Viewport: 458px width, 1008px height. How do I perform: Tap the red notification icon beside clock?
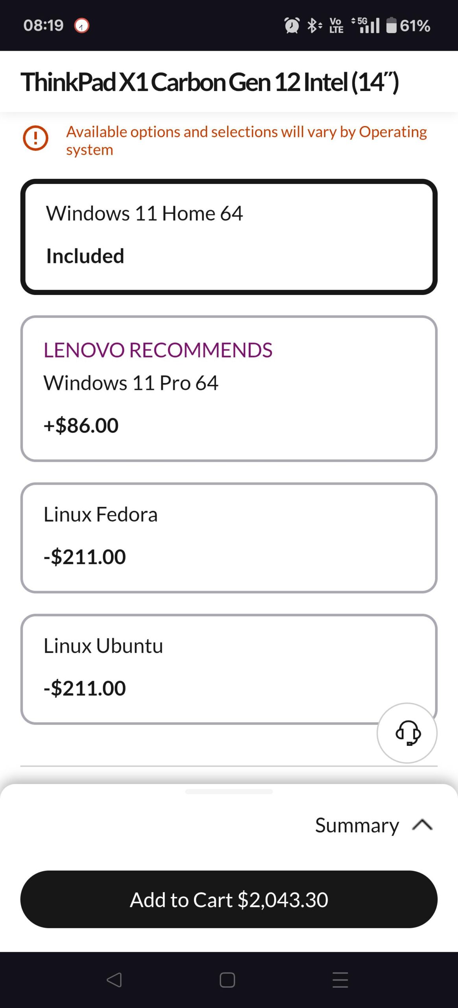coord(82,26)
